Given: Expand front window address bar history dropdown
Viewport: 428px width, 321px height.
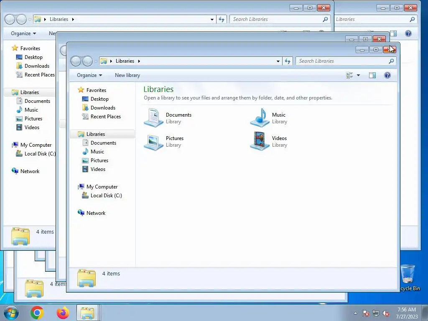Looking at the screenshot, I should 278,61.
